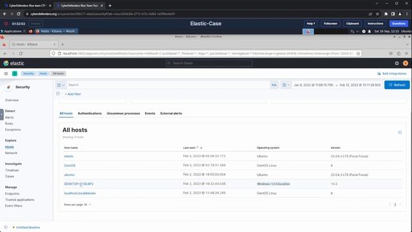The width and height of the screenshot is (412, 232).
Task: Click the inspect icon in All hosts panel
Action: 400,132
